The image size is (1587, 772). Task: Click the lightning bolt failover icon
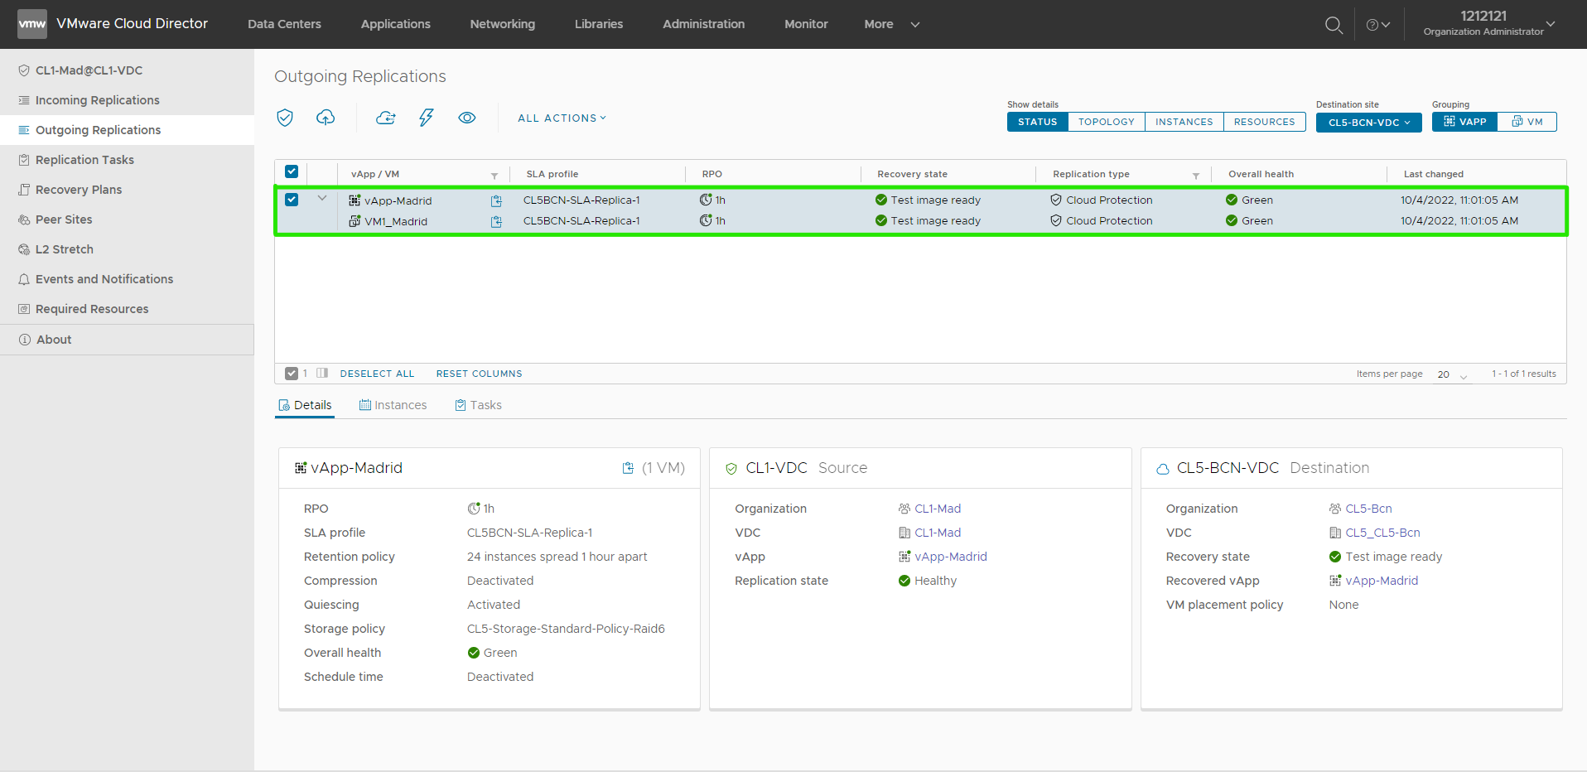(426, 118)
